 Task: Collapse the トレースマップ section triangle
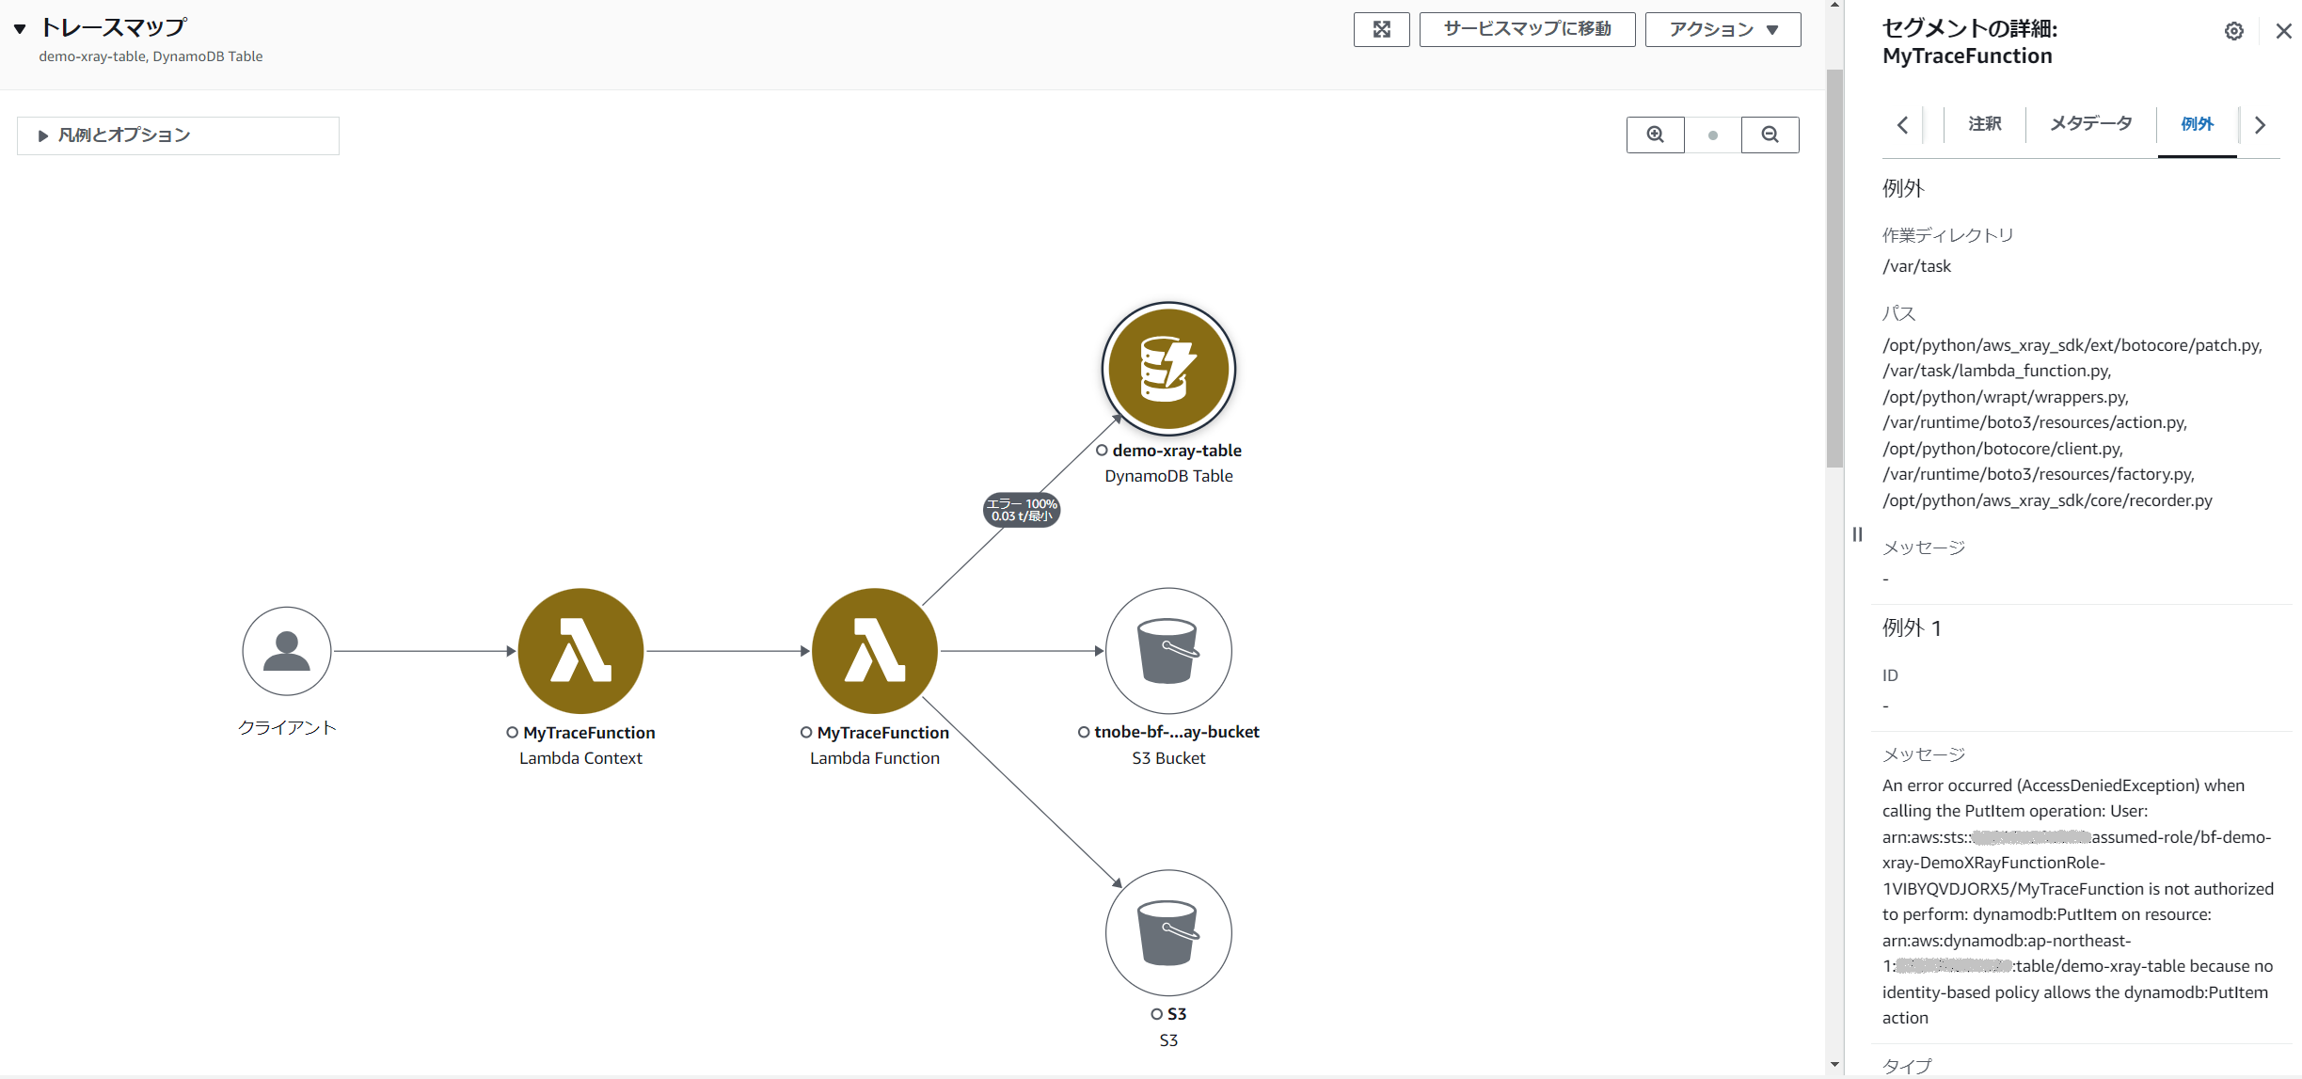click(x=20, y=29)
